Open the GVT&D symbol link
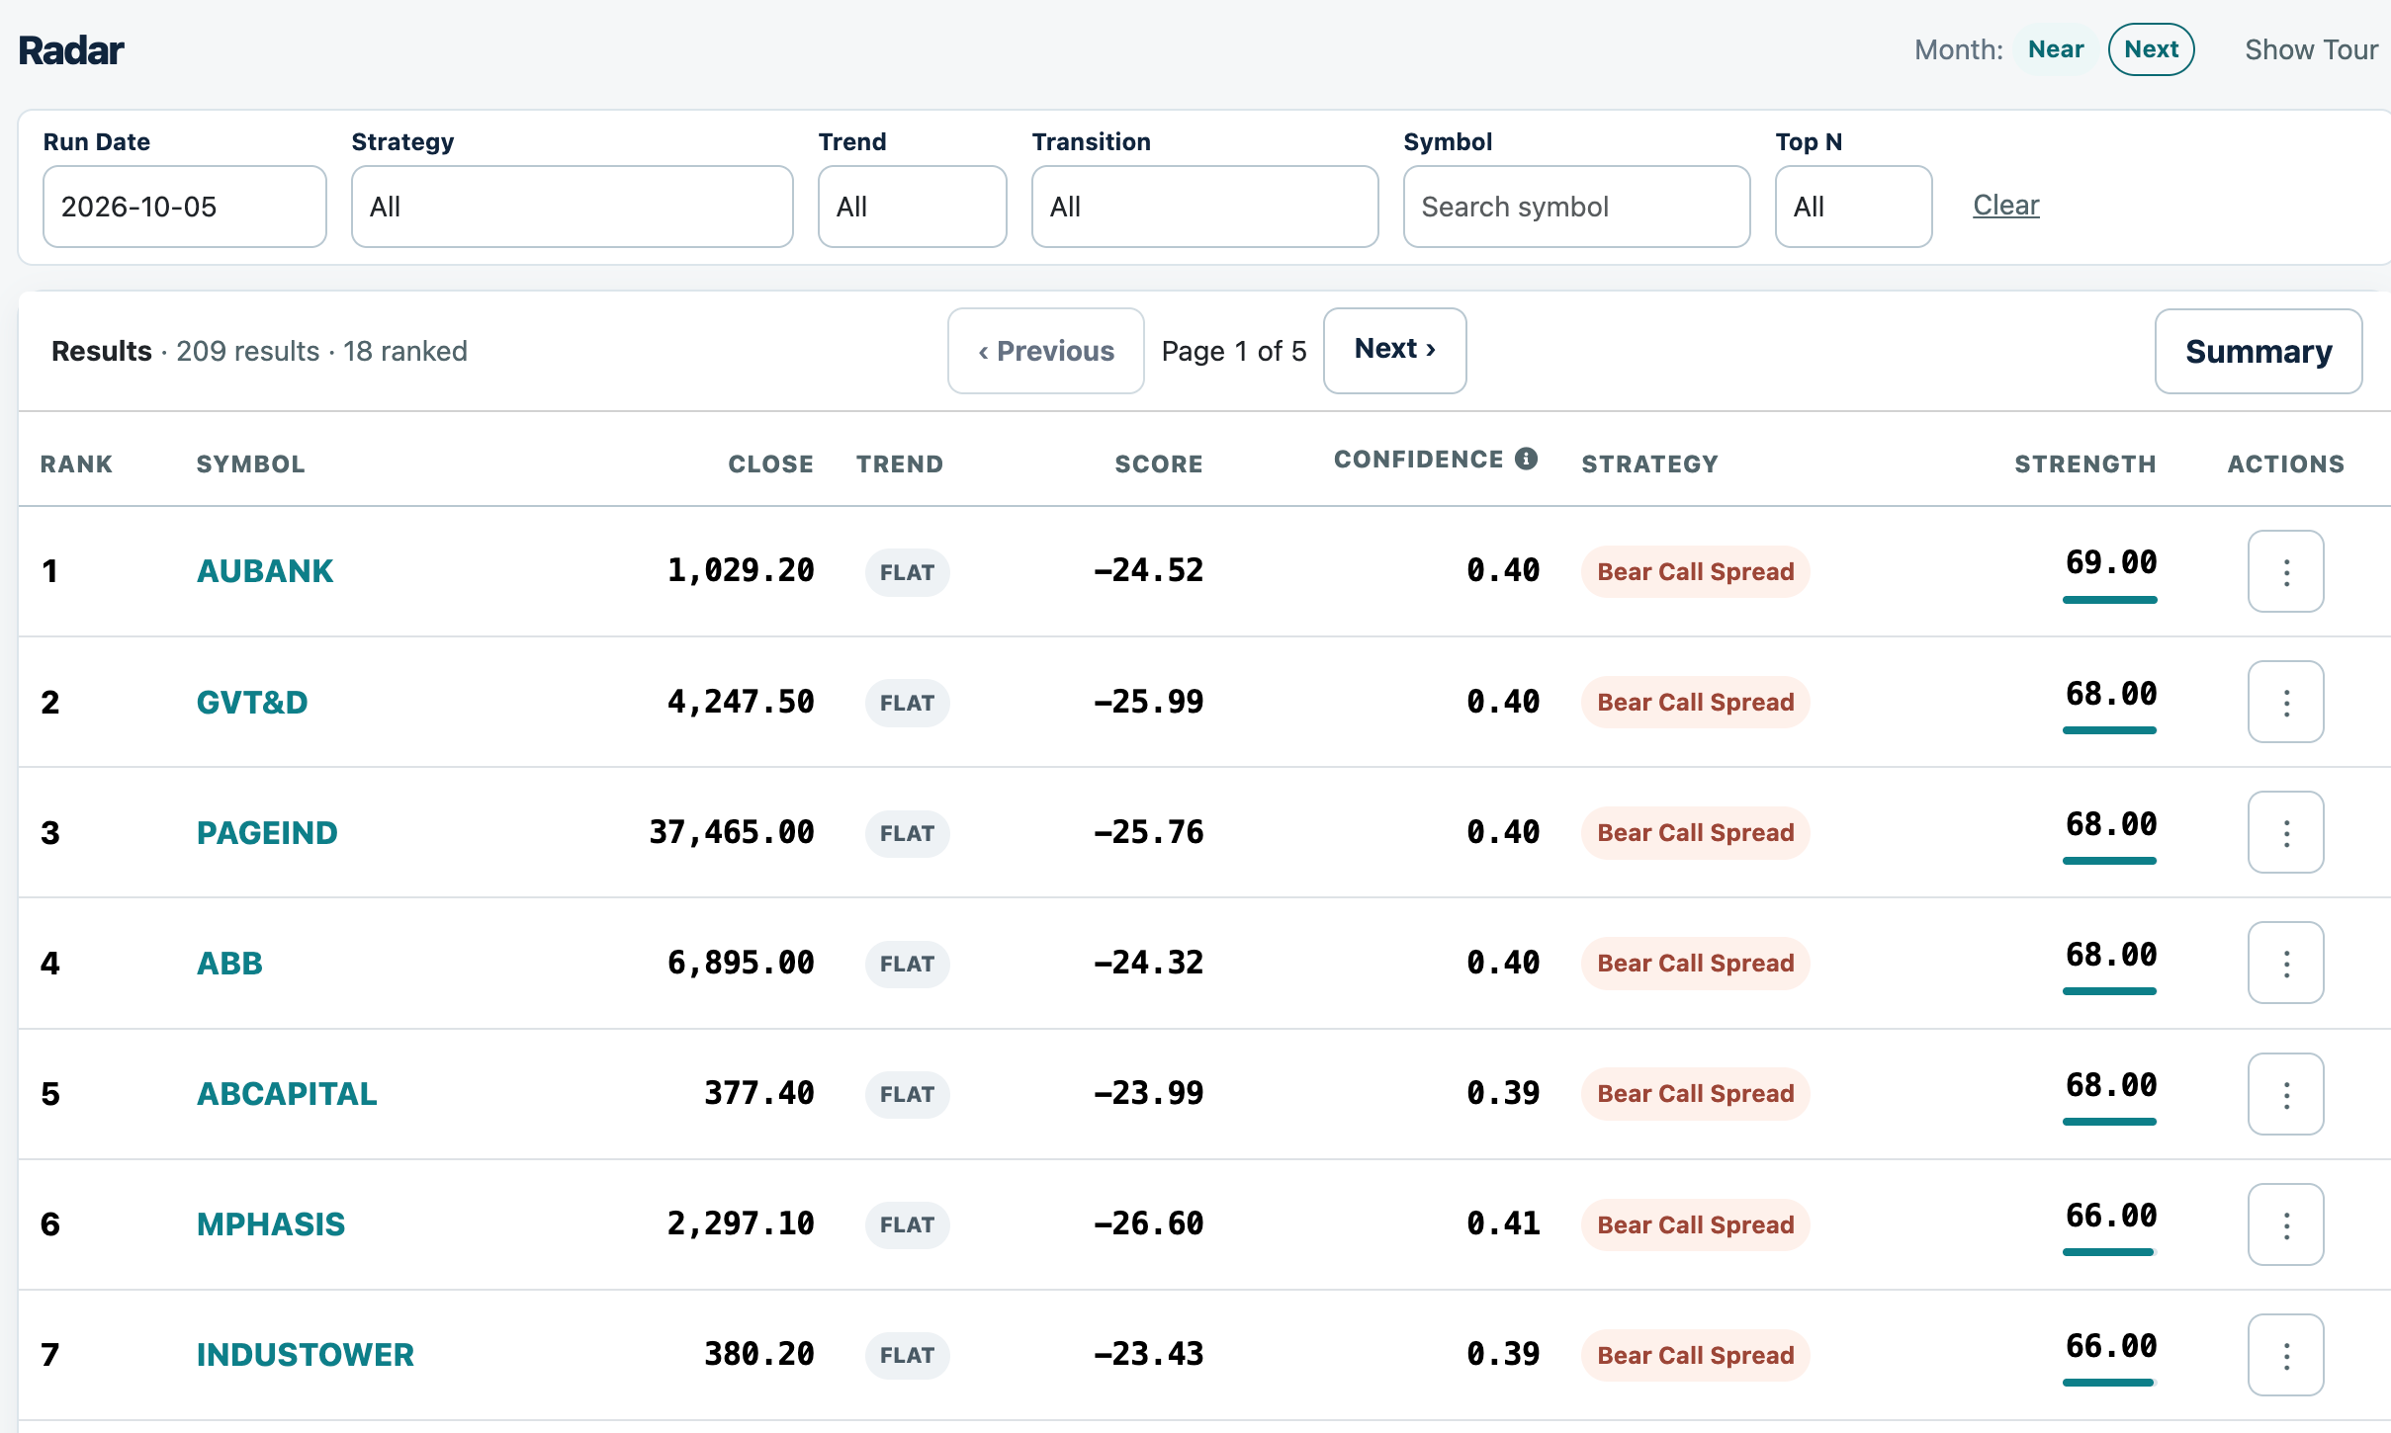2391x1433 pixels. [x=252, y=702]
